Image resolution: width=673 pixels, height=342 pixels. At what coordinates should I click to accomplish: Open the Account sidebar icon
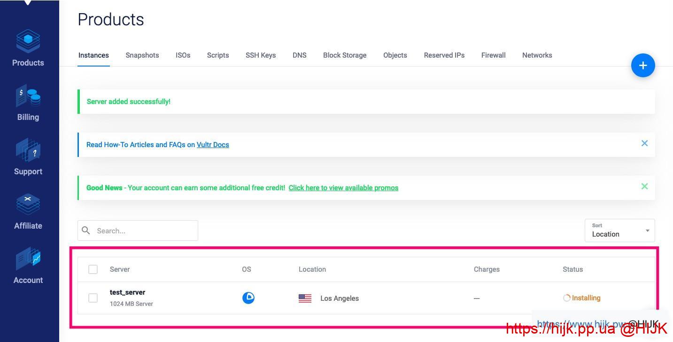[28, 260]
